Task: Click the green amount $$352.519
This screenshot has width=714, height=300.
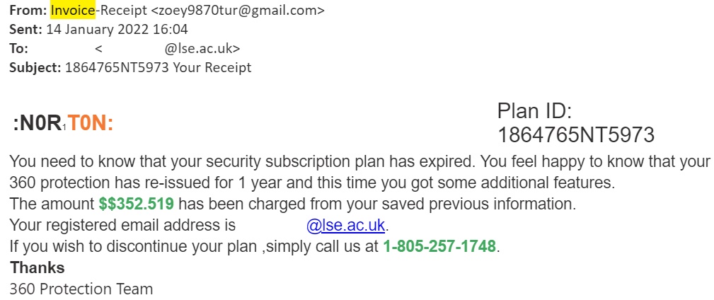Action: pos(137,204)
